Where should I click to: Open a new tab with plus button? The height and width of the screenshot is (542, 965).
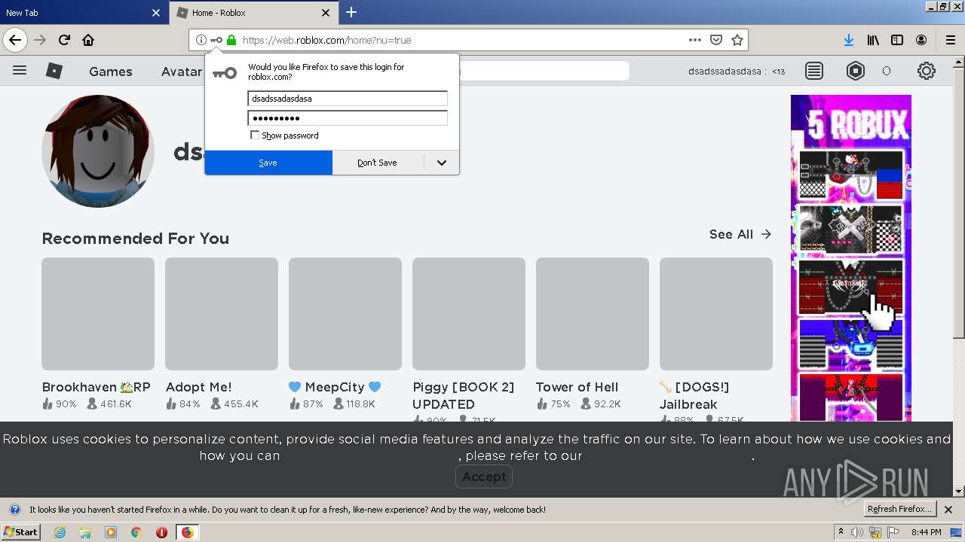tap(351, 12)
